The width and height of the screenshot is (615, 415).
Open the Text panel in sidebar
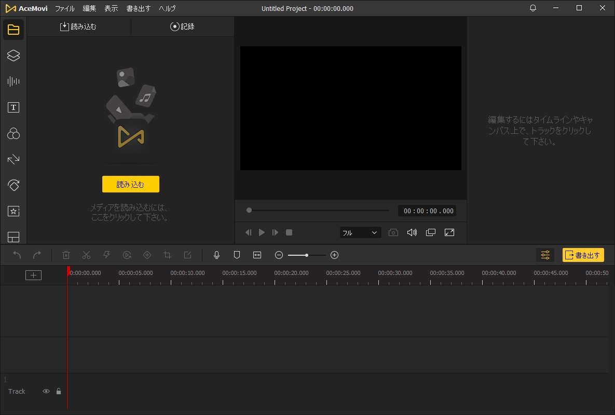click(x=13, y=107)
